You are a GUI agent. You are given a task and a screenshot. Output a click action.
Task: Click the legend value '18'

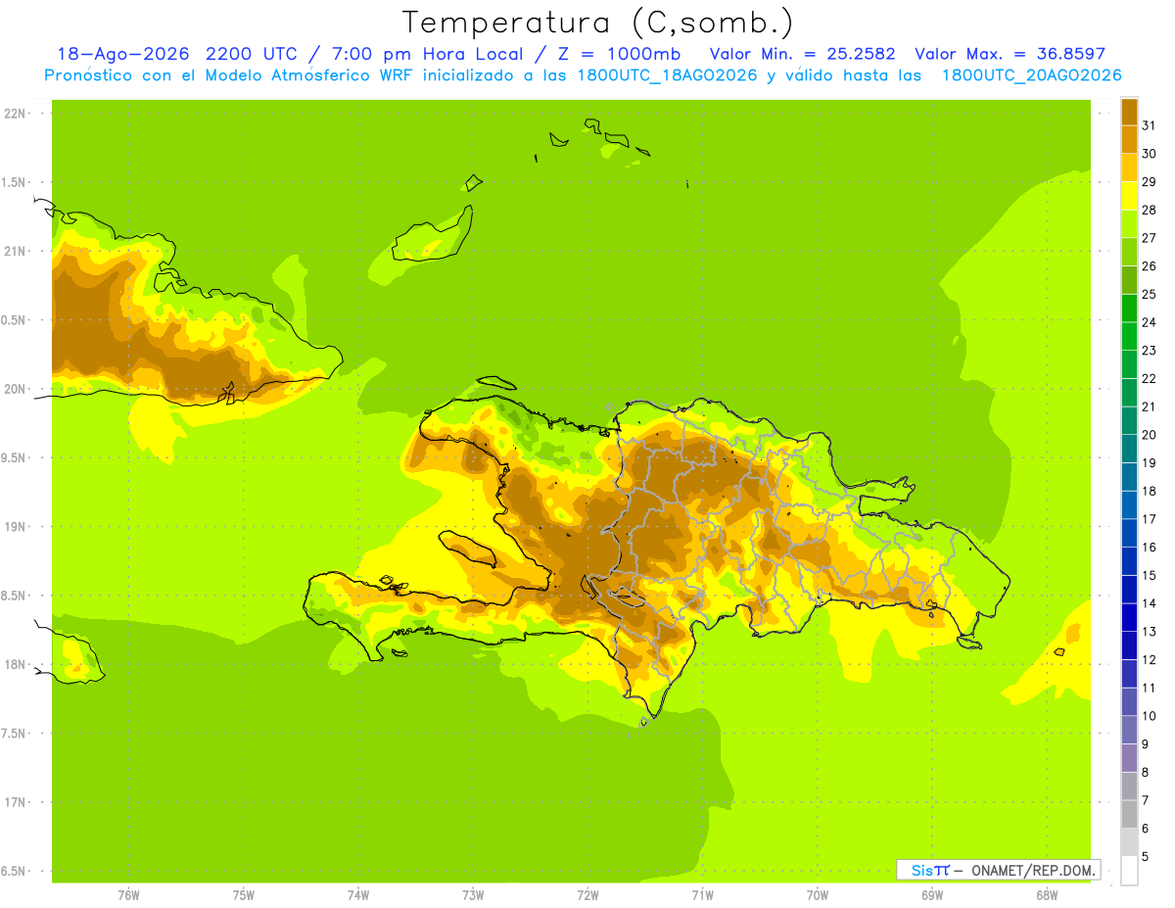pos(1149,491)
